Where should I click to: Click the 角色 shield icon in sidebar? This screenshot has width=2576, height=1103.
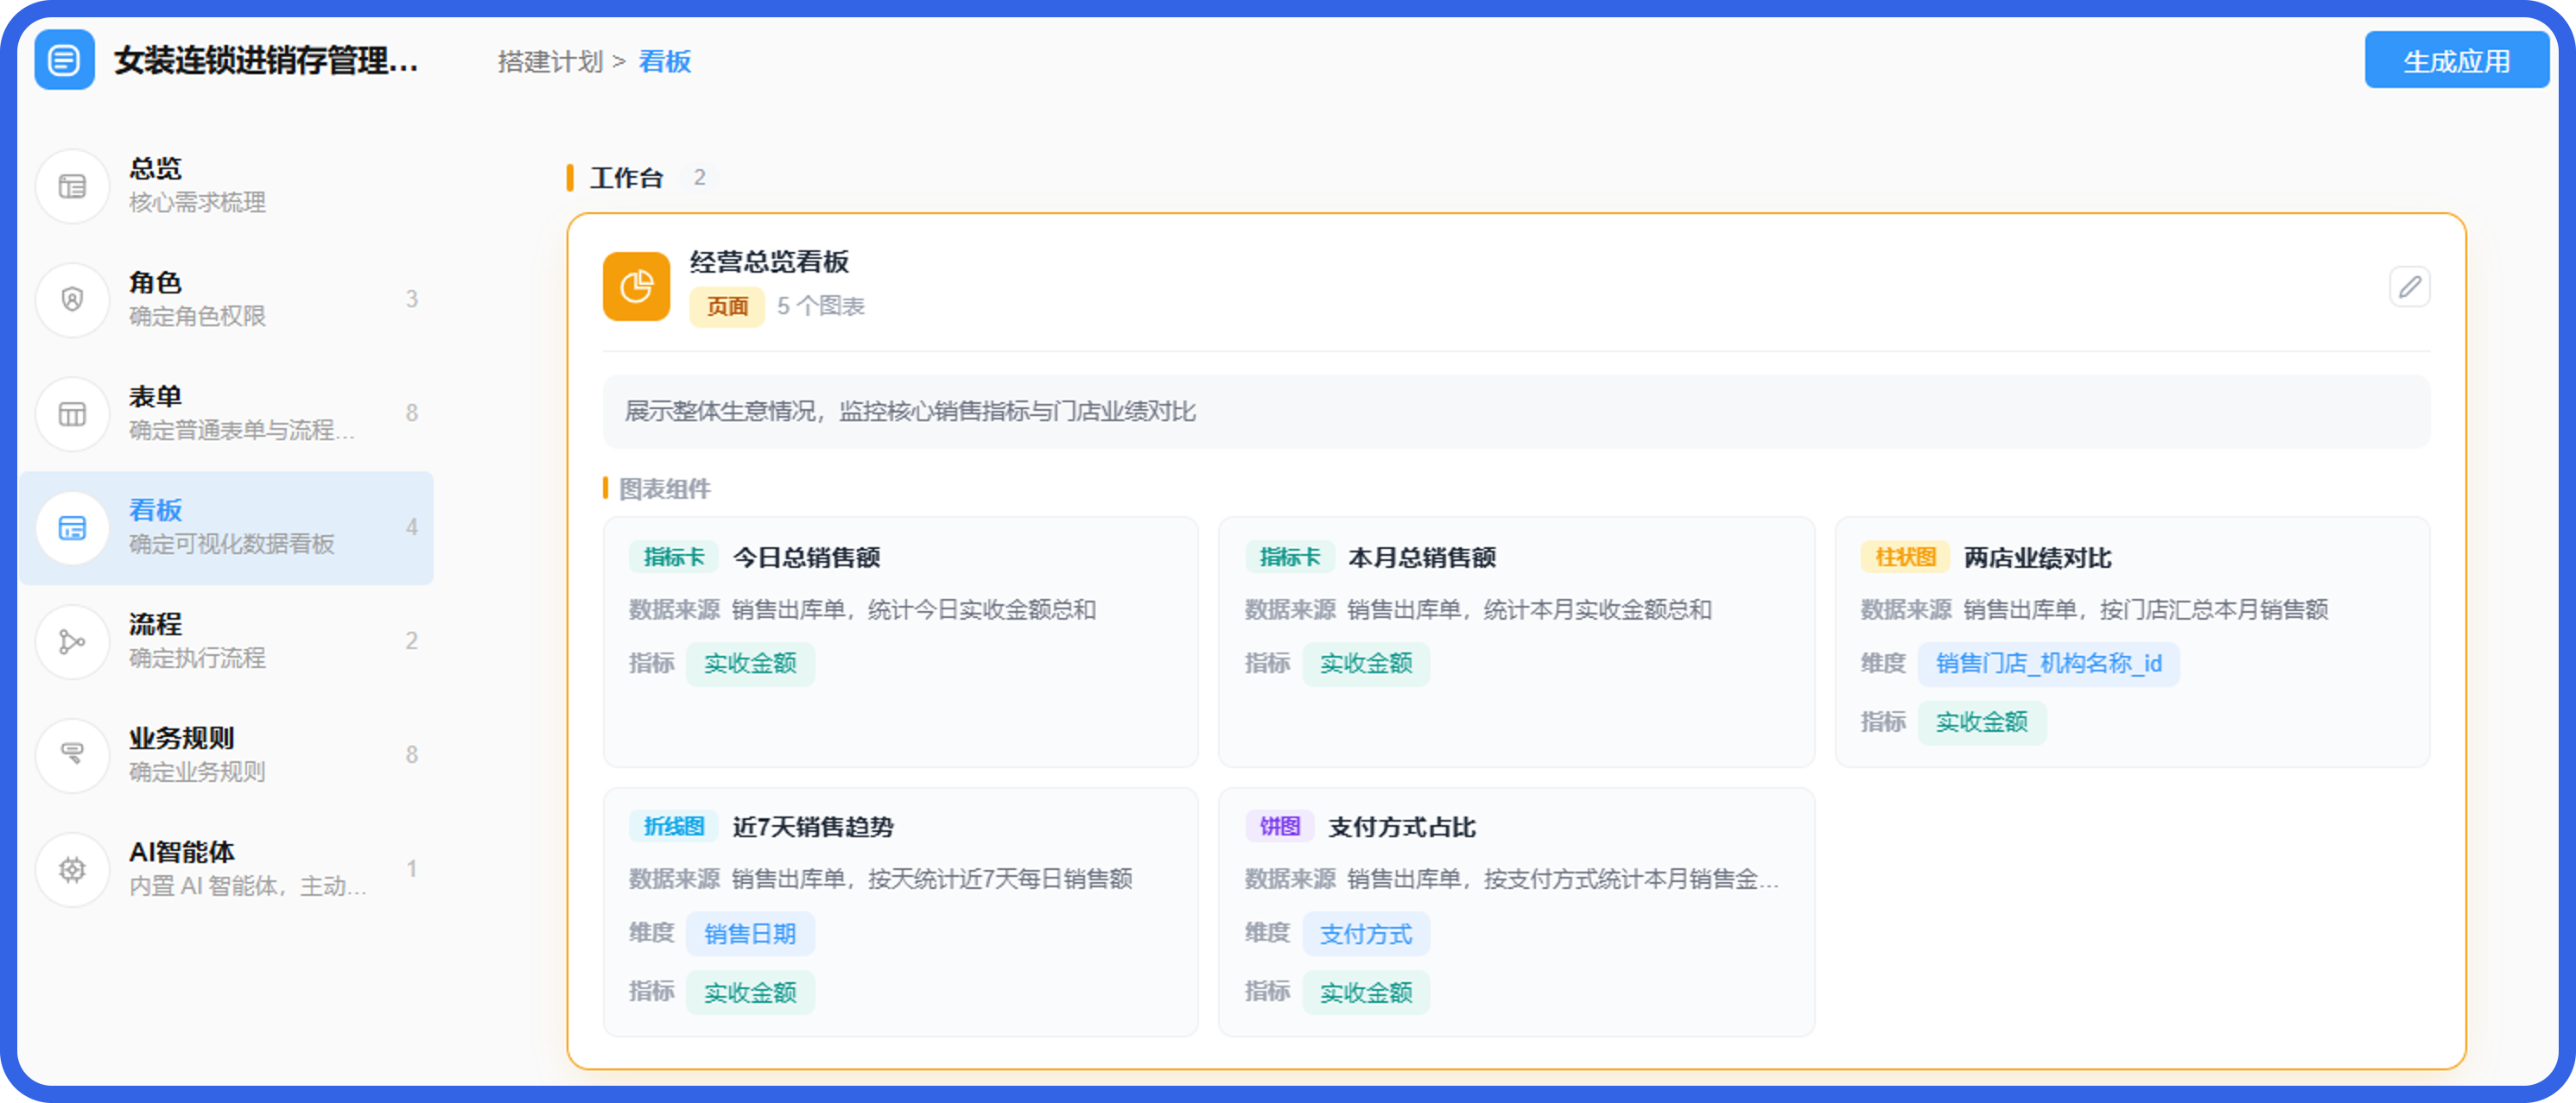(72, 299)
